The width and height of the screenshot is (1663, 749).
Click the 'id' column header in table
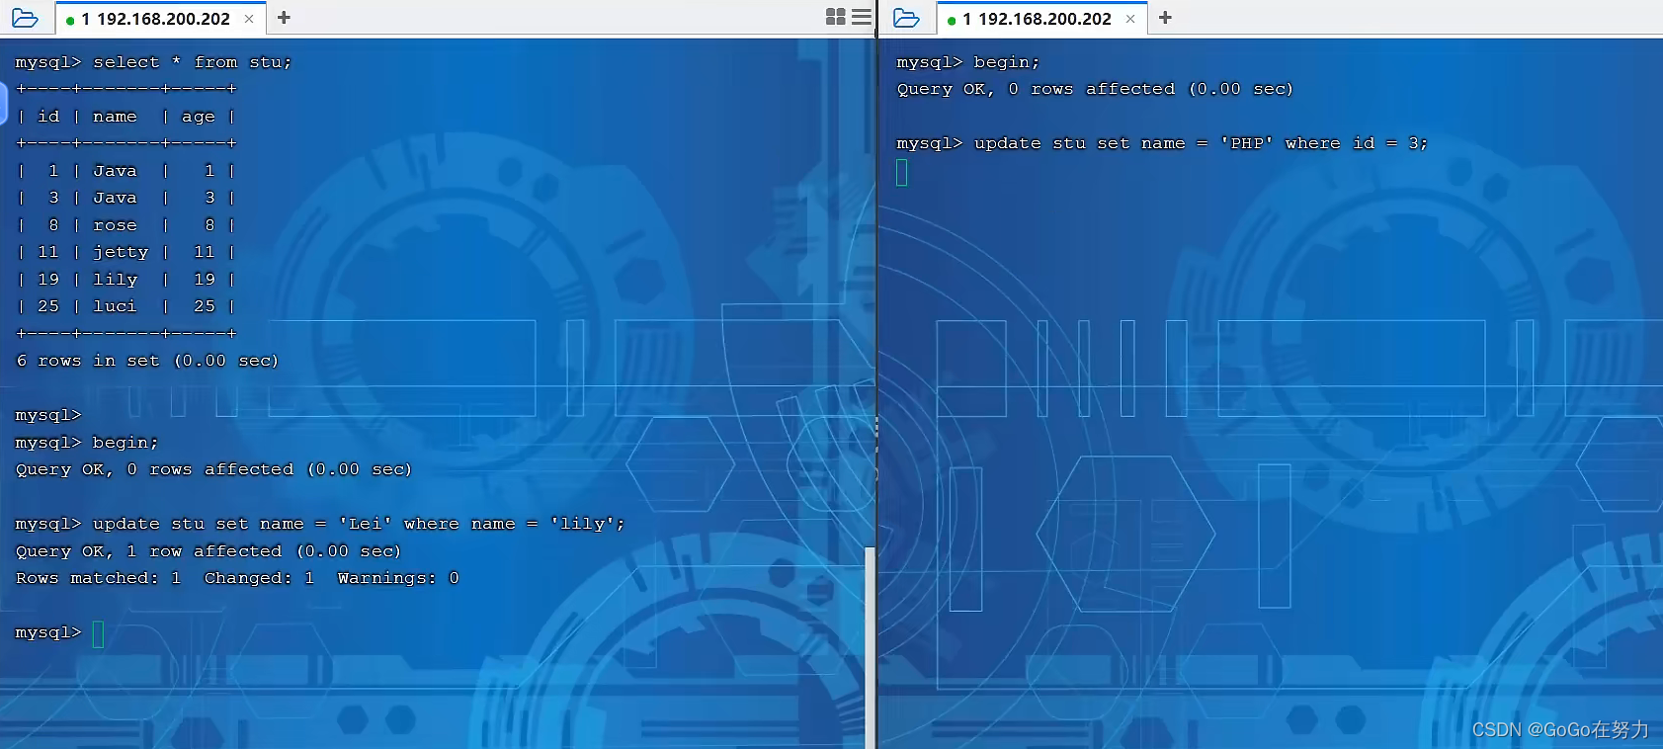(x=48, y=117)
